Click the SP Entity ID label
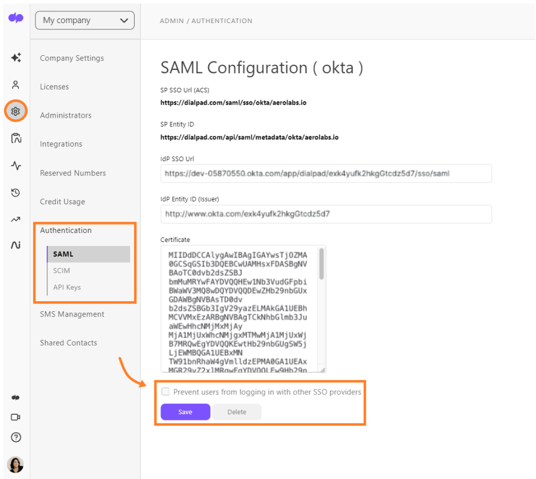 pyautogui.click(x=177, y=124)
